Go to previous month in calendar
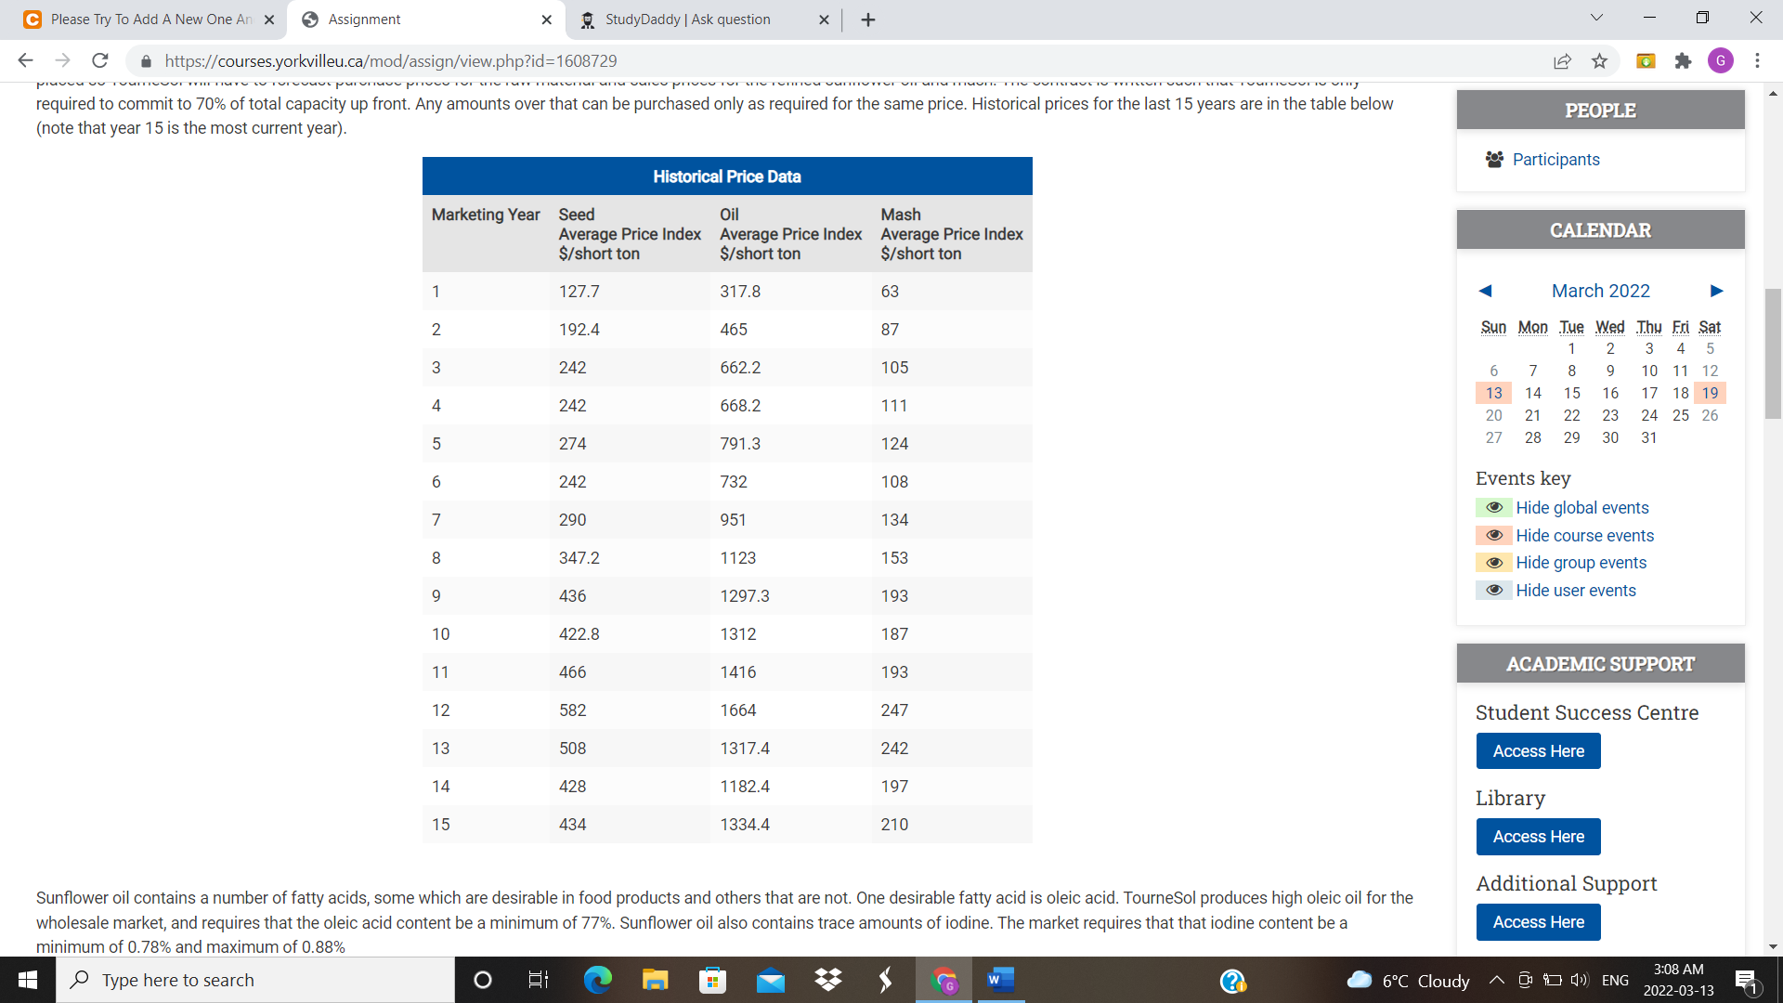Screen dimensions: 1783x1003 [x=1485, y=291]
